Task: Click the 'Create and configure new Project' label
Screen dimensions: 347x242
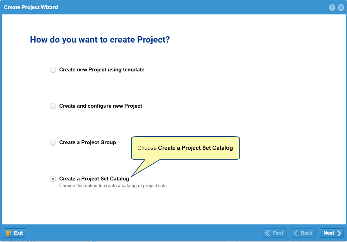Action: [101, 106]
